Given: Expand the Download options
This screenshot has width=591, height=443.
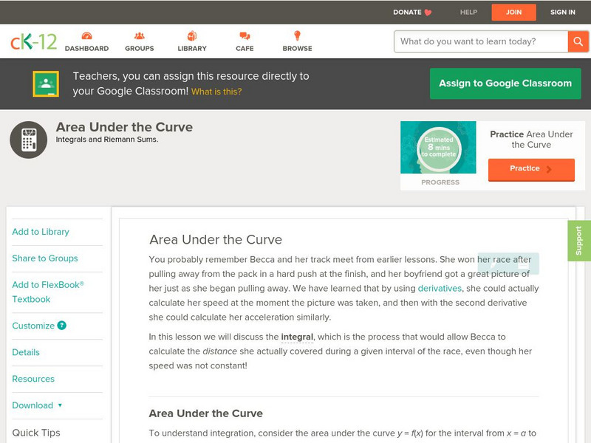Looking at the screenshot, I should pos(37,405).
